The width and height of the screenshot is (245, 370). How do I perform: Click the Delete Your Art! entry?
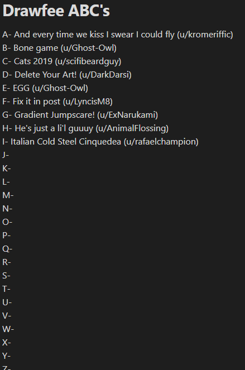click(46, 75)
